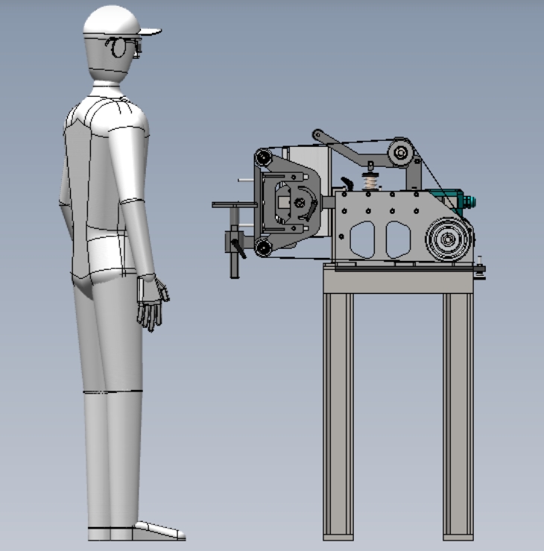The width and height of the screenshot is (544, 551).
Task: Click the stand's top cross beam
Action: tap(398, 281)
